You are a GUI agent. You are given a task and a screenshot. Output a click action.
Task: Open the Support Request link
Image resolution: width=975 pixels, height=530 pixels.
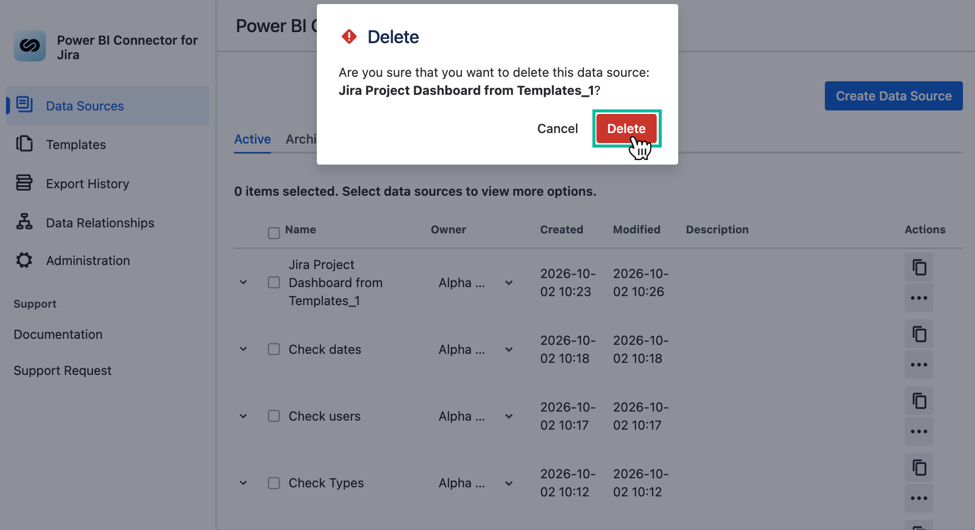click(63, 370)
